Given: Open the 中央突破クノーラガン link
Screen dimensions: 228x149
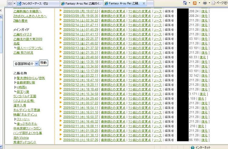Looking at the screenshot, I should [27, 128].
